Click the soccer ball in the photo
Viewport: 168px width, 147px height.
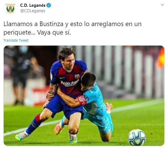[137, 137]
